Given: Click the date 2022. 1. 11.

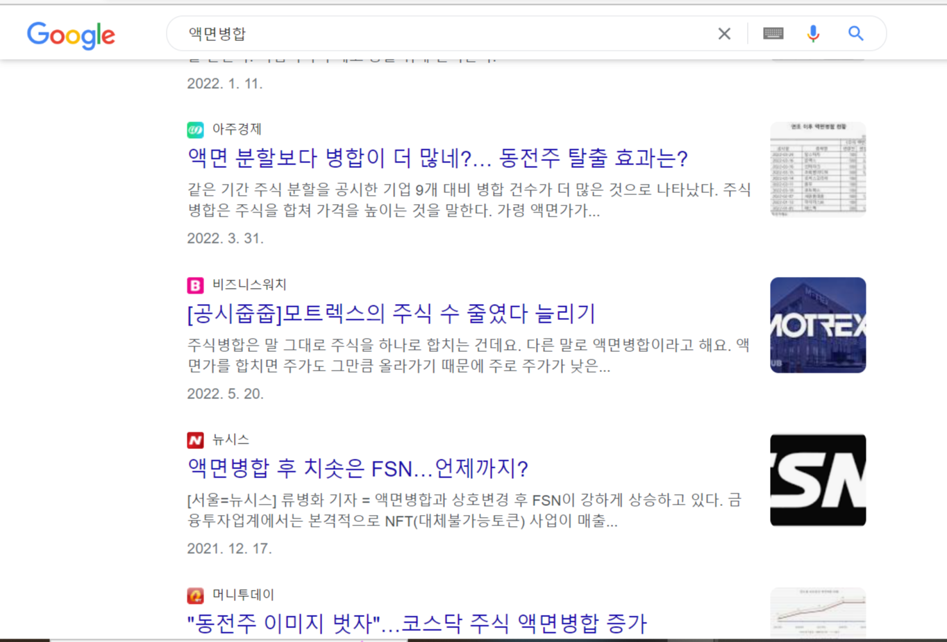Looking at the screenshot, I should pos(224,84).
